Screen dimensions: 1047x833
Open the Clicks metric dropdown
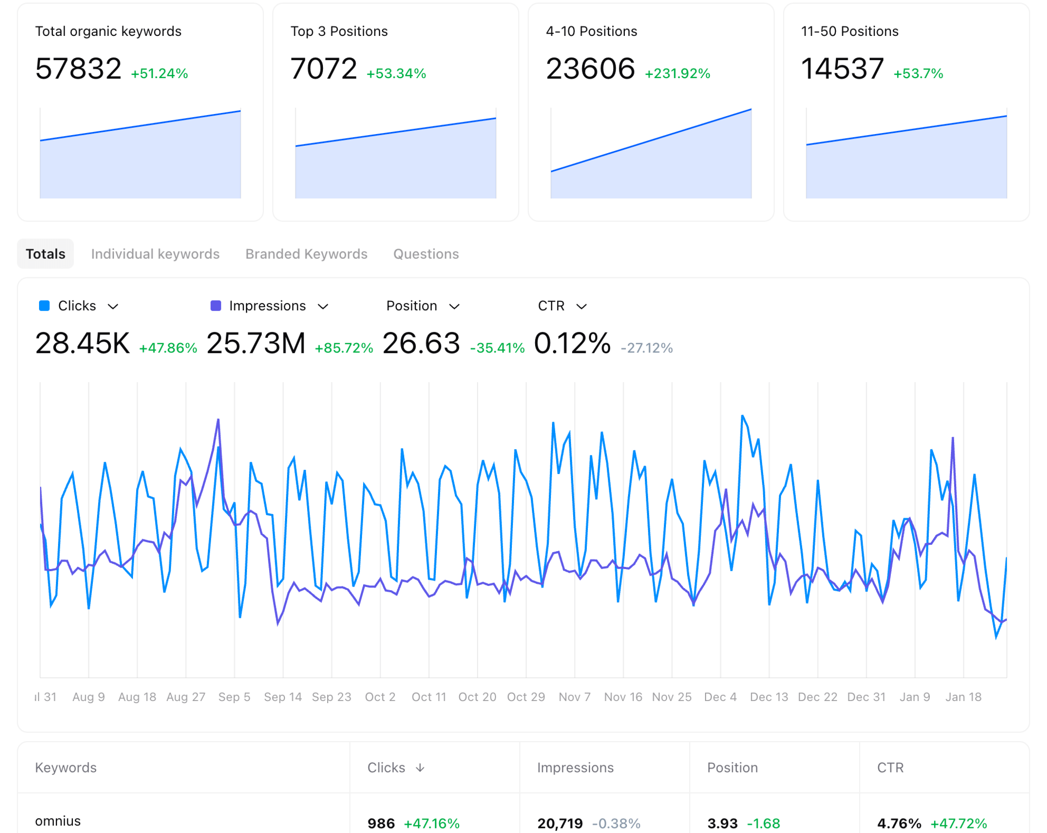tap(115, 306)
